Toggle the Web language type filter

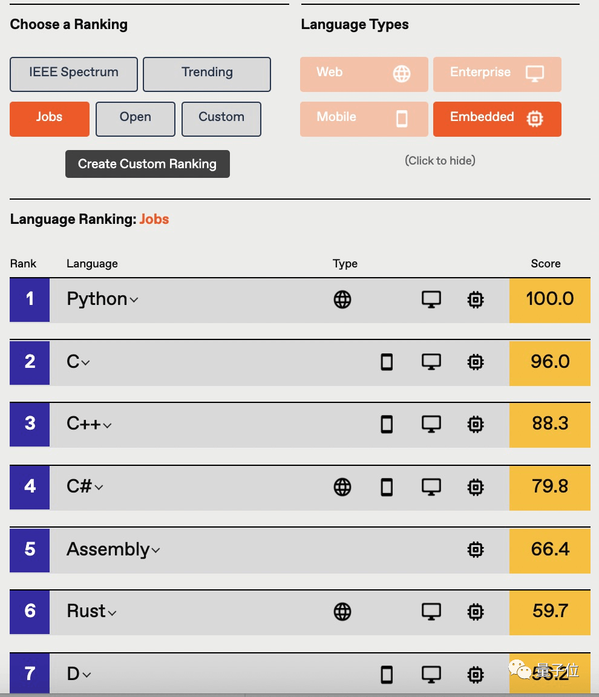(364, 74)
